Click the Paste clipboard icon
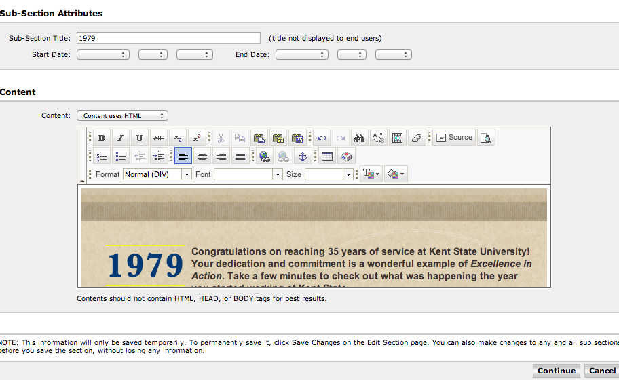 coord(259,138)
